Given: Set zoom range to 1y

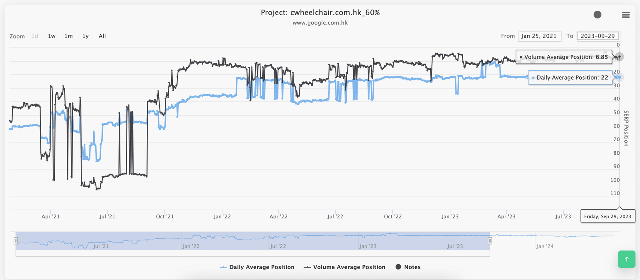Looking at the screenshot, I should [85, 36].
